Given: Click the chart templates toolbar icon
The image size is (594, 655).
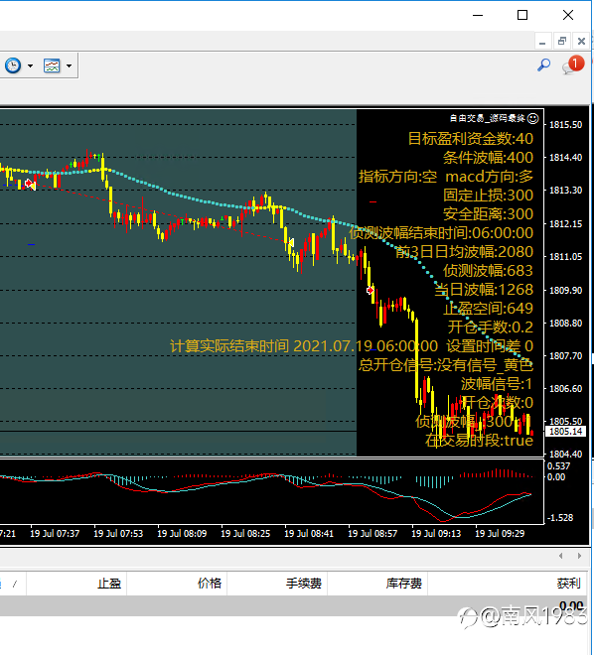Looking at the screenshot, I should click(52, 65).
